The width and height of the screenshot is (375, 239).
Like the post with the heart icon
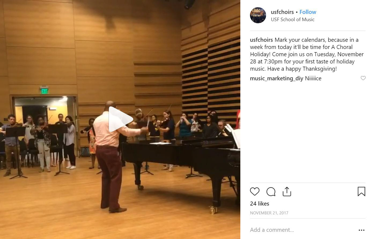click(255, 192)
